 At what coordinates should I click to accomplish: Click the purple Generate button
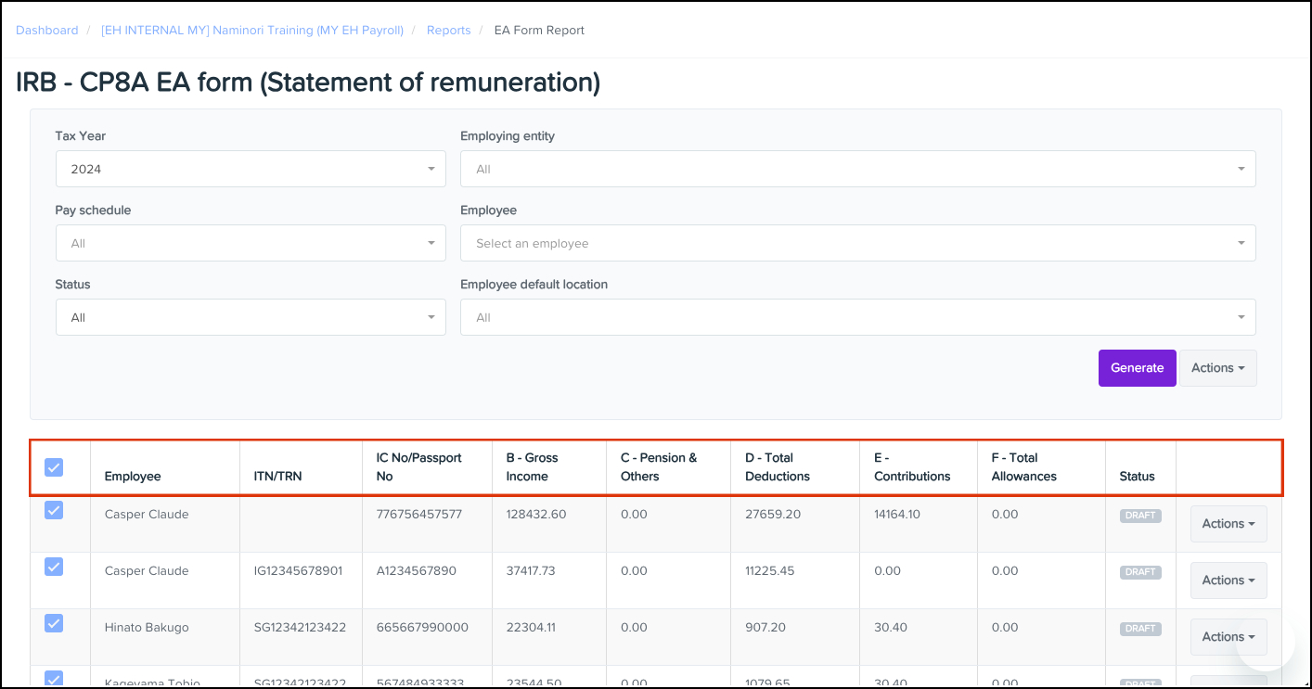1137,368
